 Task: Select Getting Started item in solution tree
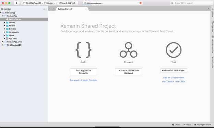click(x=24, y=19)
